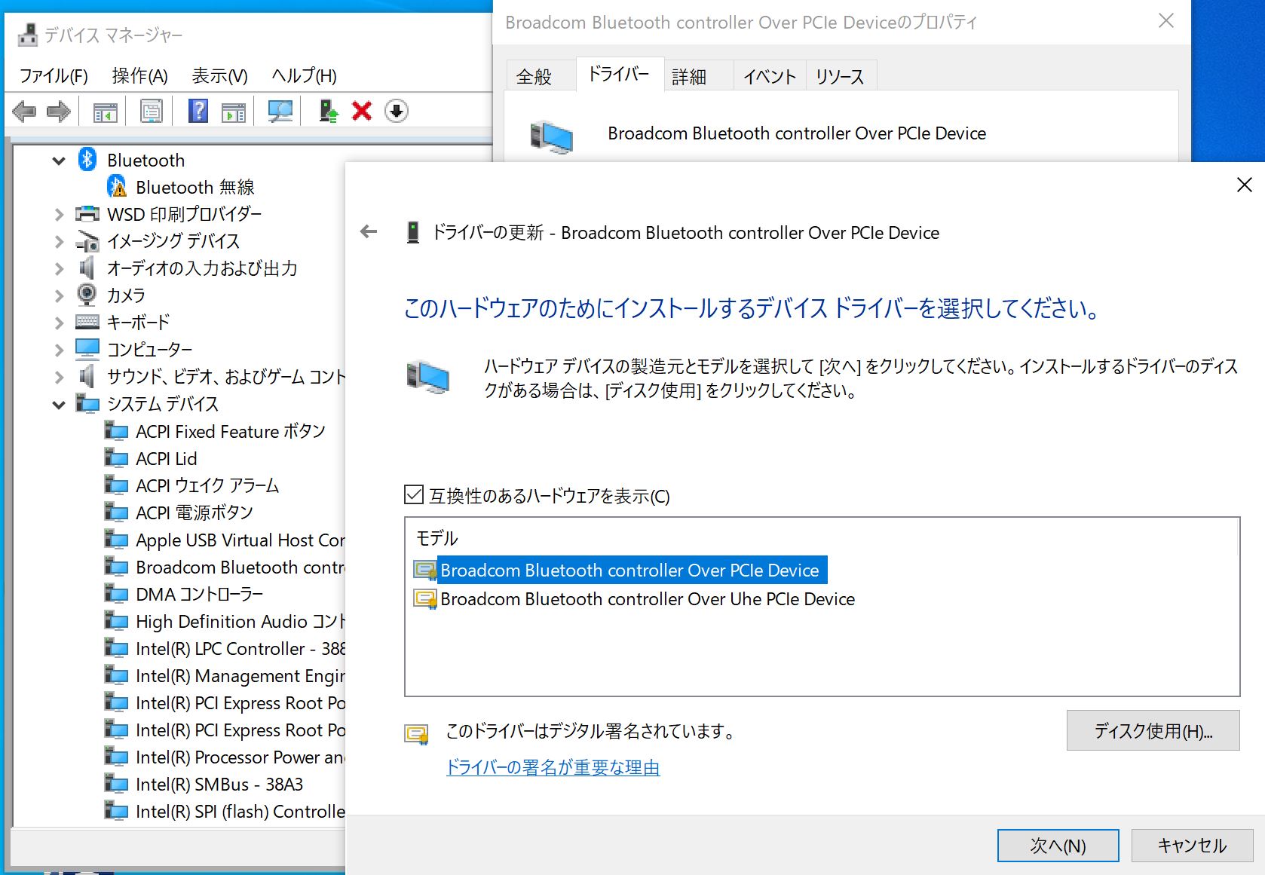Viewport: 1265px width, 875px height.
Task: Click the Bluetooth category icon in the tree
Action: click(87, 160)
